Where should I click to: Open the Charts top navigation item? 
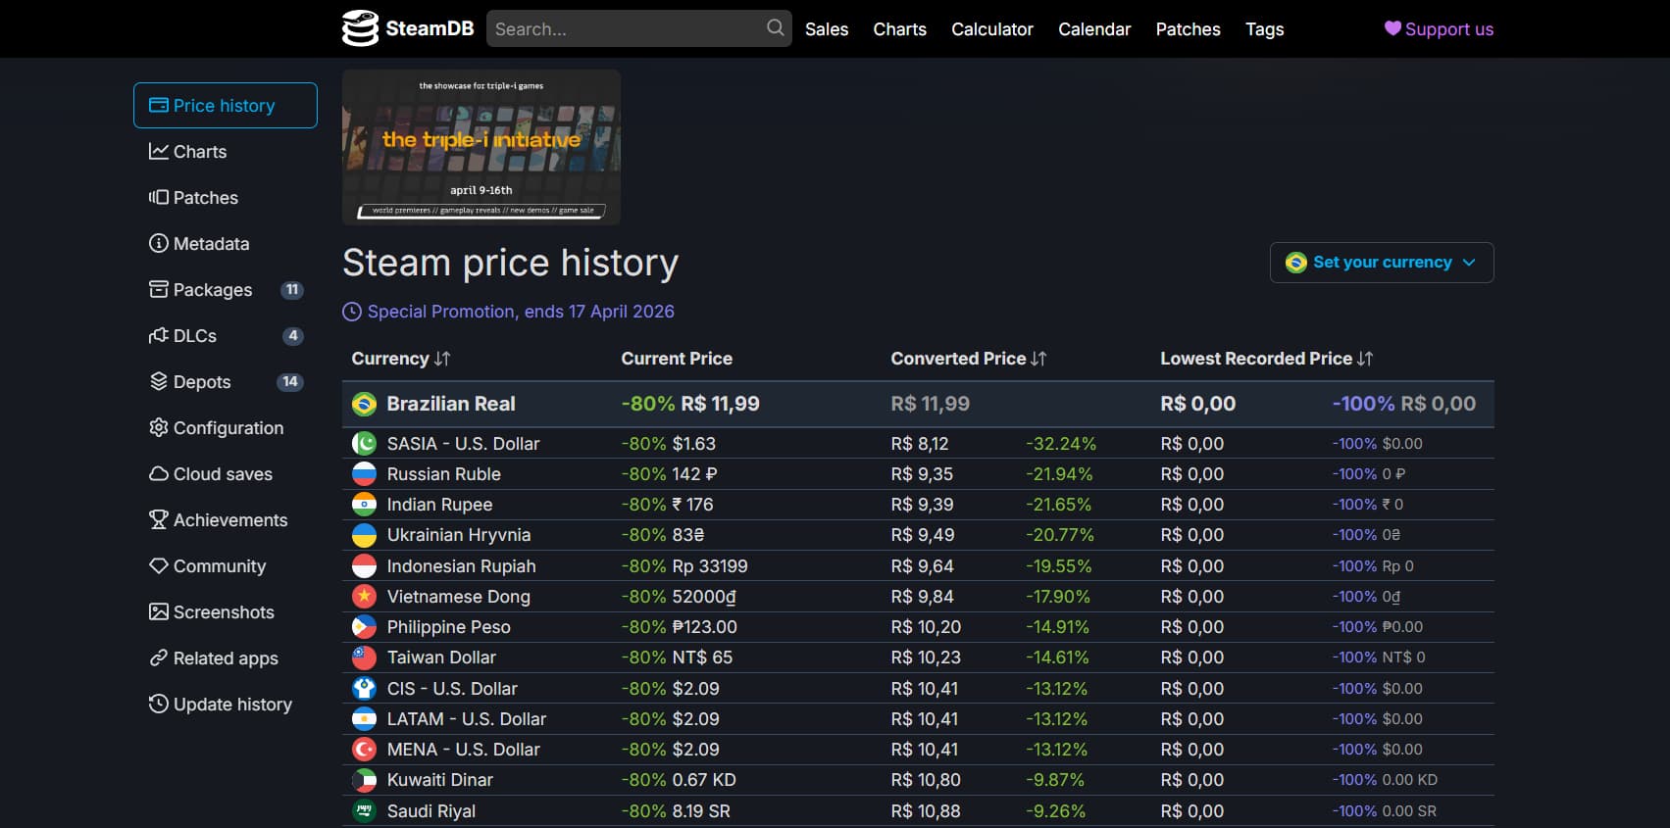tap(899, 29)
